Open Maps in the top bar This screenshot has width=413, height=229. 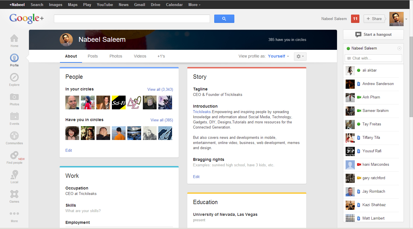(73, 5)
